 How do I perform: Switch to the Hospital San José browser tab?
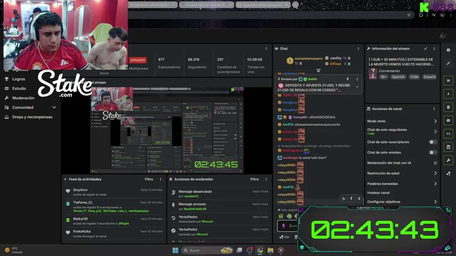click(206, 5)
